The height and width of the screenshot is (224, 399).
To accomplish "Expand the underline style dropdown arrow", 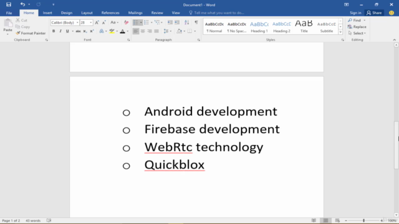I will pos(72,31).
